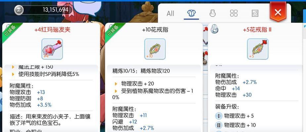Select the pig-face card tab
The width and height of the screenshot is (306, 132).
coord(255,13)
